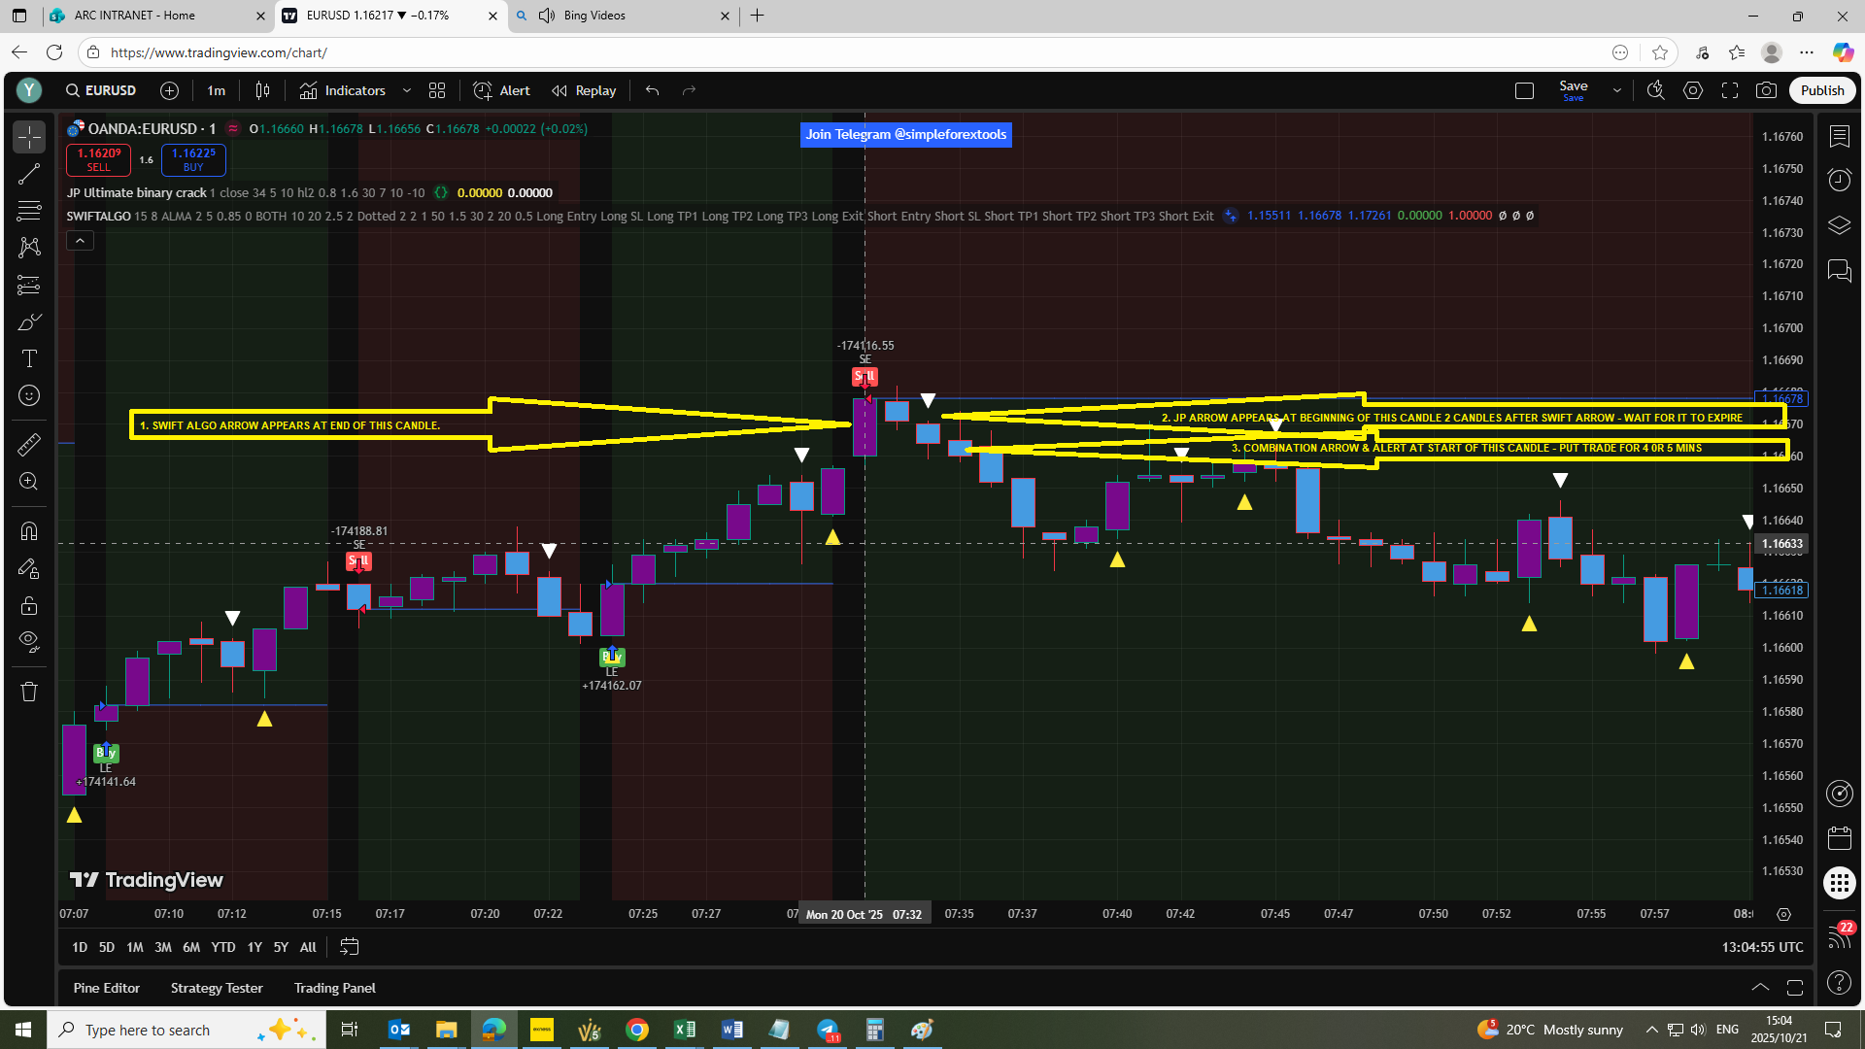Toggle magnet mode for drawings
1865x1049 pixels.
(x=29, y=530)
